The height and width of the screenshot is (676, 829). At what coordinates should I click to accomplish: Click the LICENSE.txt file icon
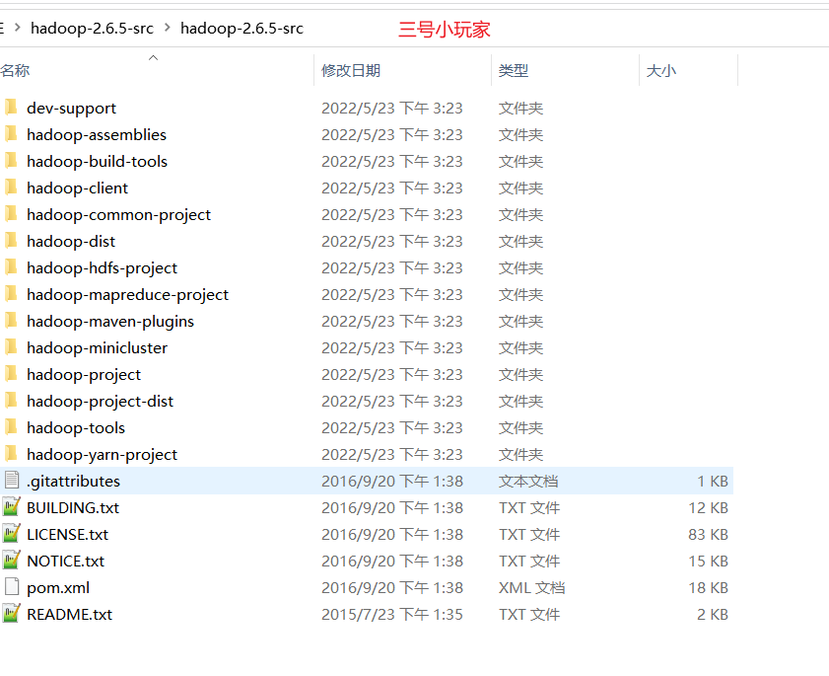11,534
